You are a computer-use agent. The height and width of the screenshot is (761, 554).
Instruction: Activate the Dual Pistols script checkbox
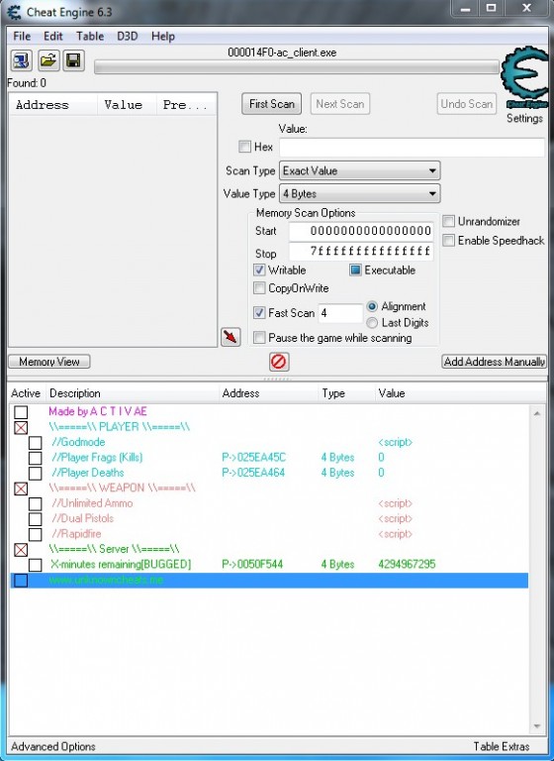(x=35, y=519)
